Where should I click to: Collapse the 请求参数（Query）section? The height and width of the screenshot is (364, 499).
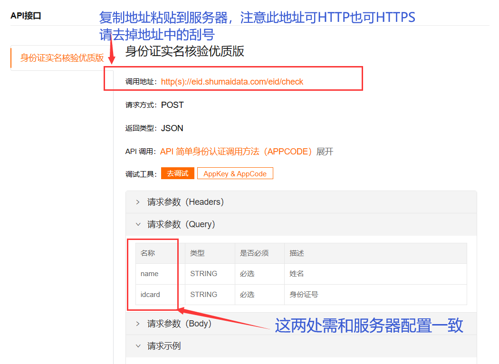[x=181, y=224]
